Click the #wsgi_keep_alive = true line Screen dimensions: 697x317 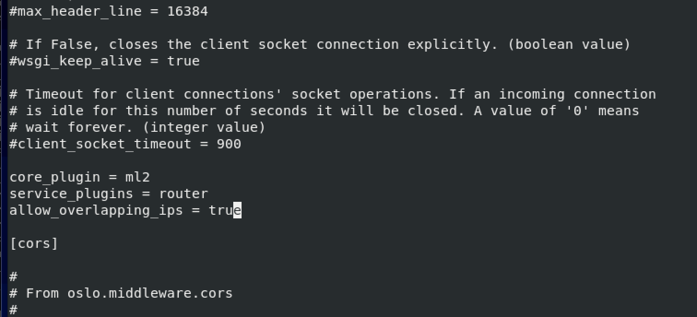[x=105, y=61]
